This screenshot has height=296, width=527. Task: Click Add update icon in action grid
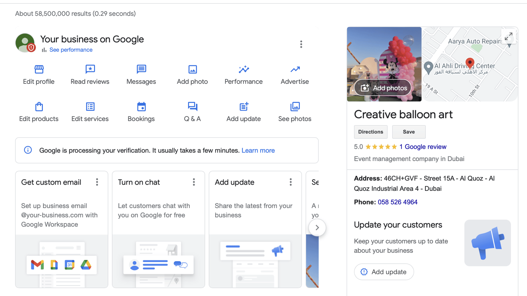tap(244, 106)
